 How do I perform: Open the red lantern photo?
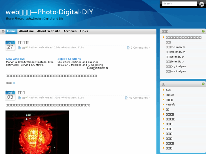37,132
